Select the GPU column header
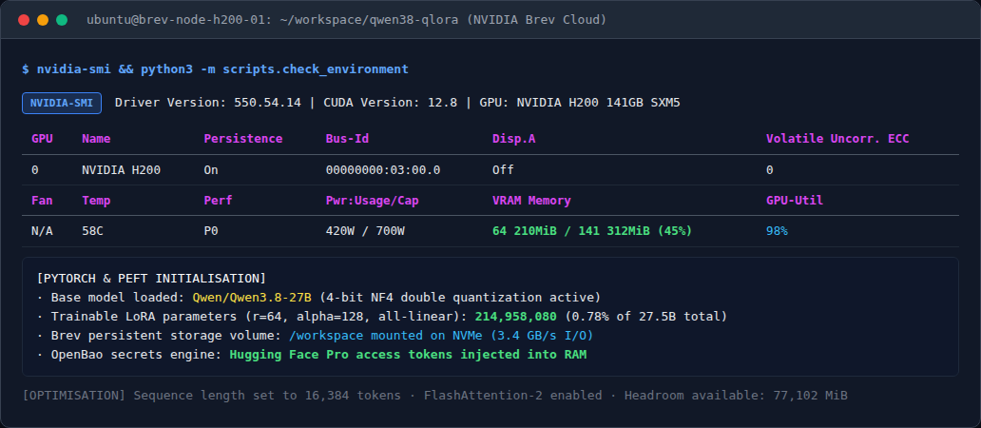This screenshot has width=981, height=428. coord(43,139)
